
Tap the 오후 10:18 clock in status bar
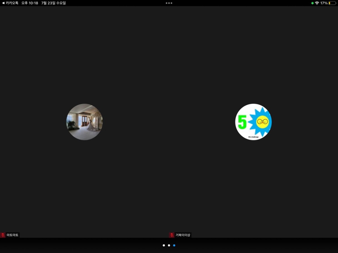pos(30,3)
